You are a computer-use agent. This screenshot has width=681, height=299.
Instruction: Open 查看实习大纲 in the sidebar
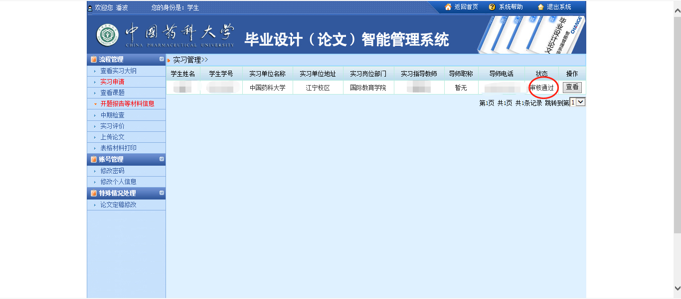tap(118, 71)
